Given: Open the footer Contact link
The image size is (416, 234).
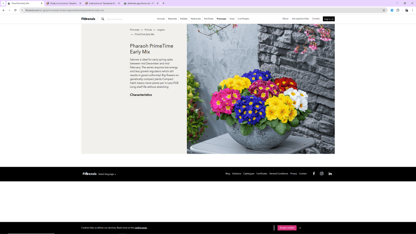Looking at the screenshot, I should point(303,174).
